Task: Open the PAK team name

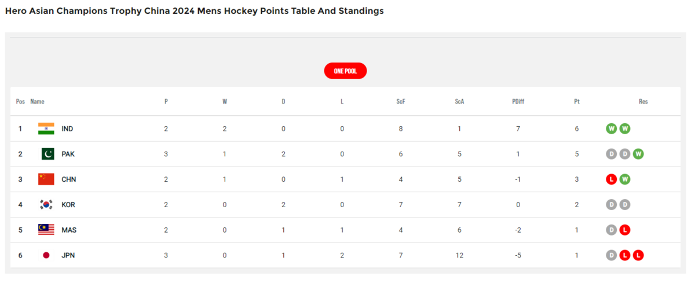Action: [x=68, y=154]
